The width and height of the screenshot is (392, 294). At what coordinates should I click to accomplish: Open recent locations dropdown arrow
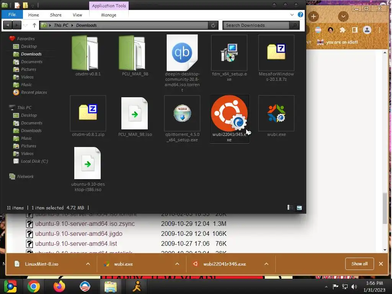point(25,25)
